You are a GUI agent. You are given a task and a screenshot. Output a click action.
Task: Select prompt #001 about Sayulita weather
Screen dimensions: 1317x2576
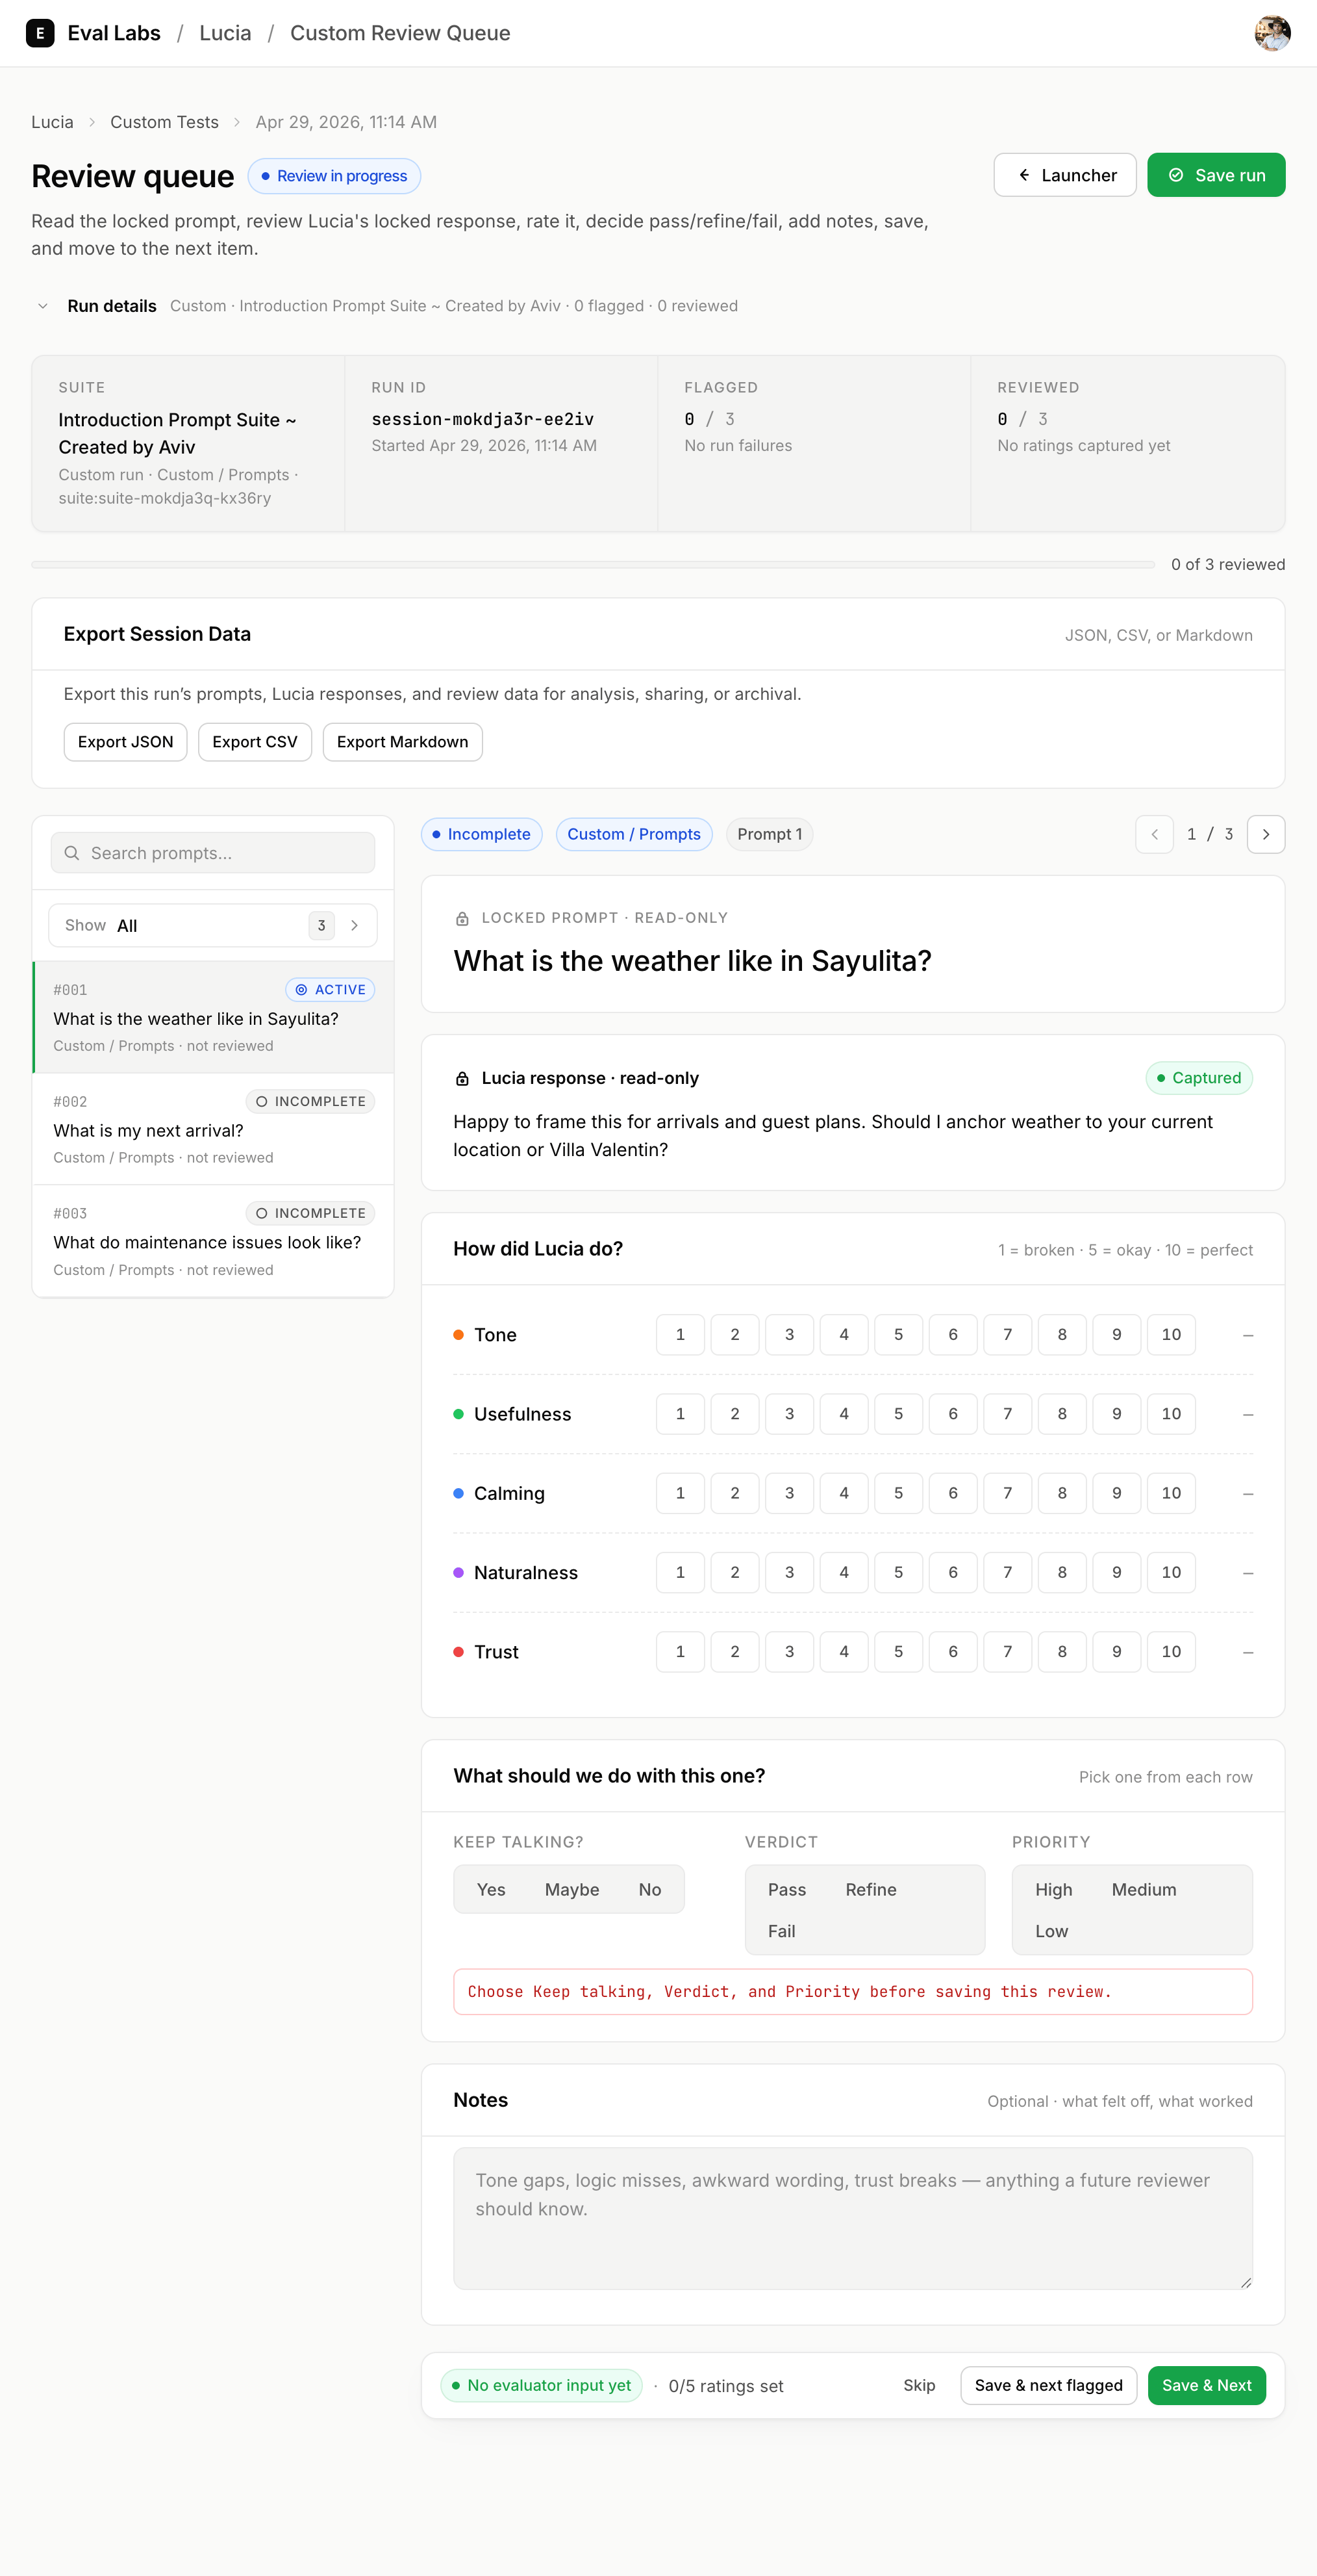[x=213, y=1017]
